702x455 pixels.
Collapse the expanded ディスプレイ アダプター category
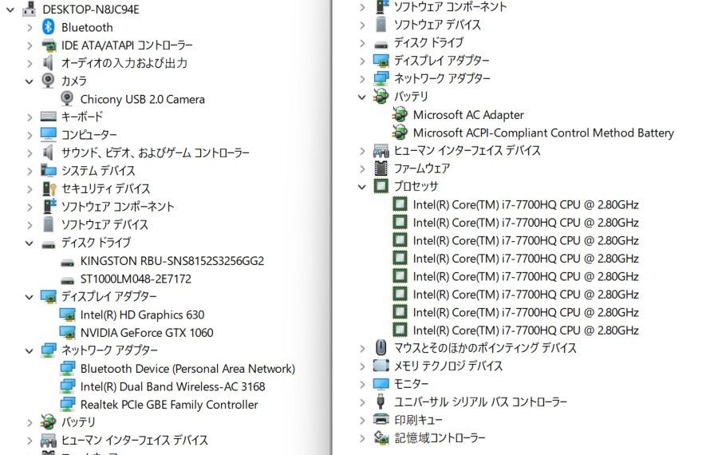29,297
